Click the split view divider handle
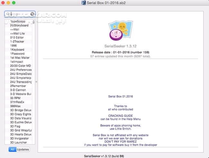 (x=36, y=82)
